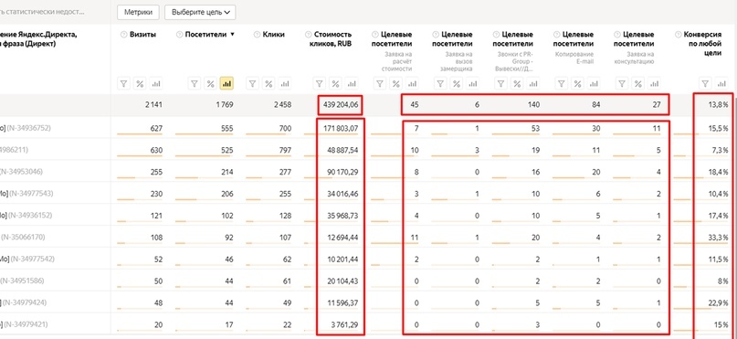Open filter for Заявка на расчёт стоимости column
This screenshot has height=339, width=737.
[380, 84]
